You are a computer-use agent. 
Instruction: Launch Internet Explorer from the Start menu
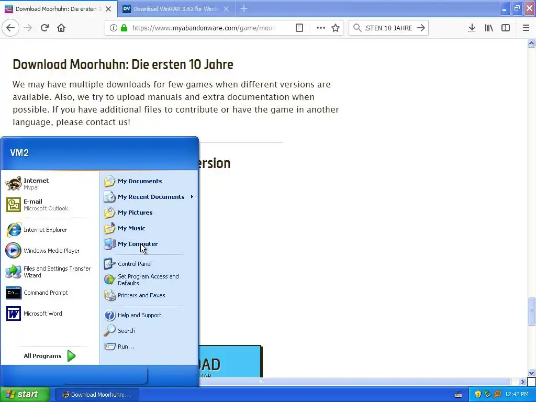(x=50, y=230)
